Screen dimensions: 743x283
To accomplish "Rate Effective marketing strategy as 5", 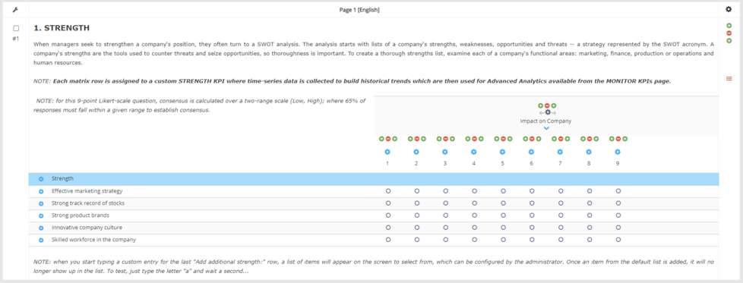I will tap(503, 191).
